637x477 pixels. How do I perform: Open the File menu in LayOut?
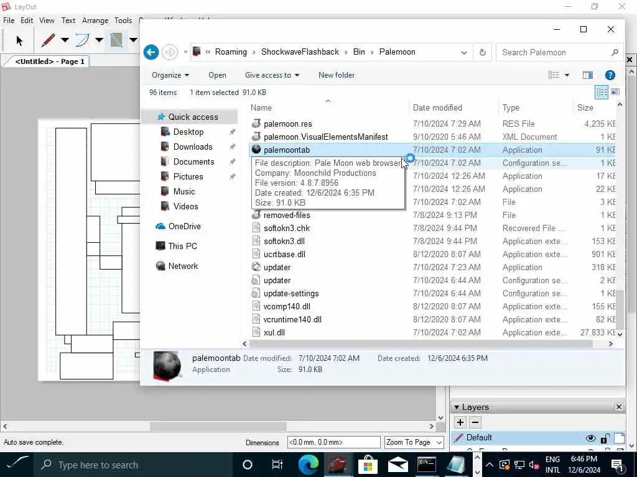(x=9, y=20)
